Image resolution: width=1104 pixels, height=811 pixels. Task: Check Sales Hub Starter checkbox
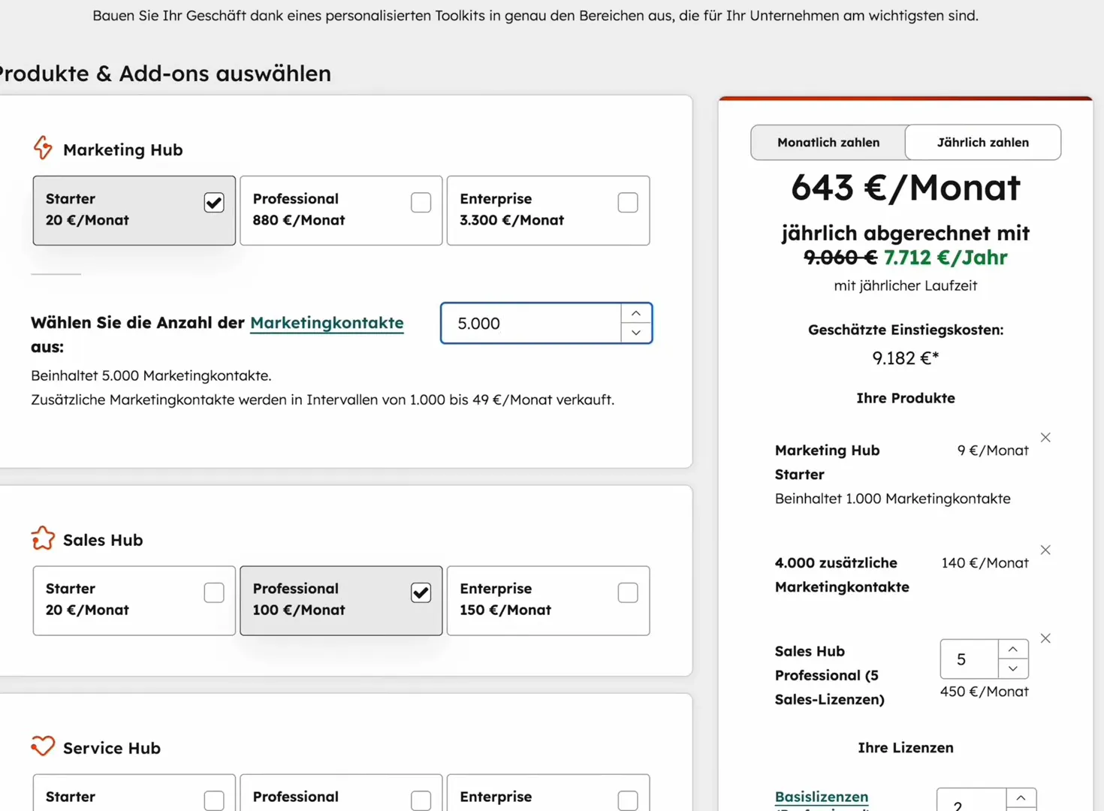click(x=214, y=592)
